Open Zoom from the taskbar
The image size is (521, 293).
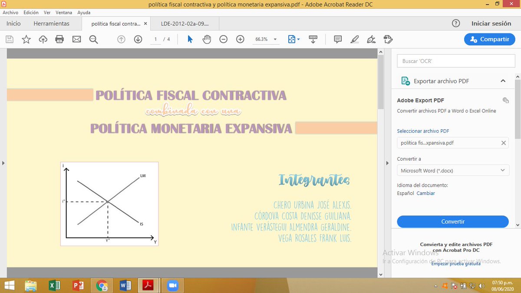click(173, 286)
